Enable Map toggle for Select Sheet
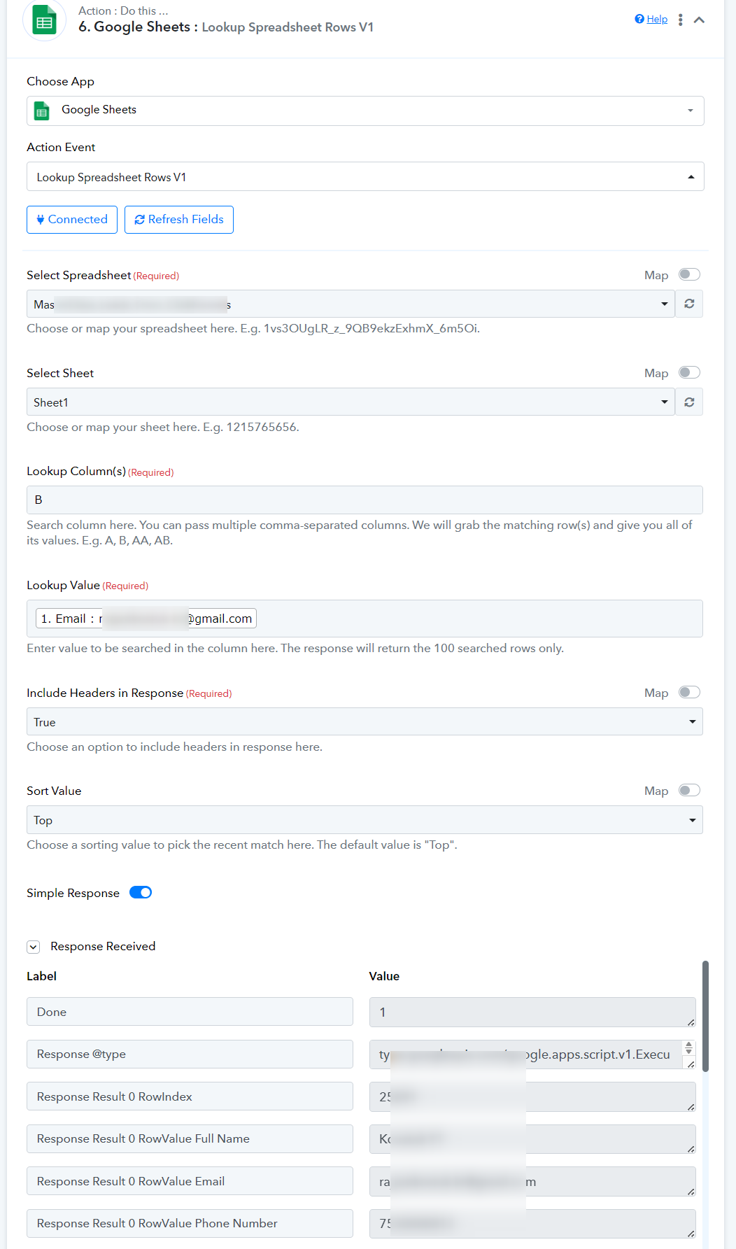This screenshot has height=1249, width=736. 689,373
